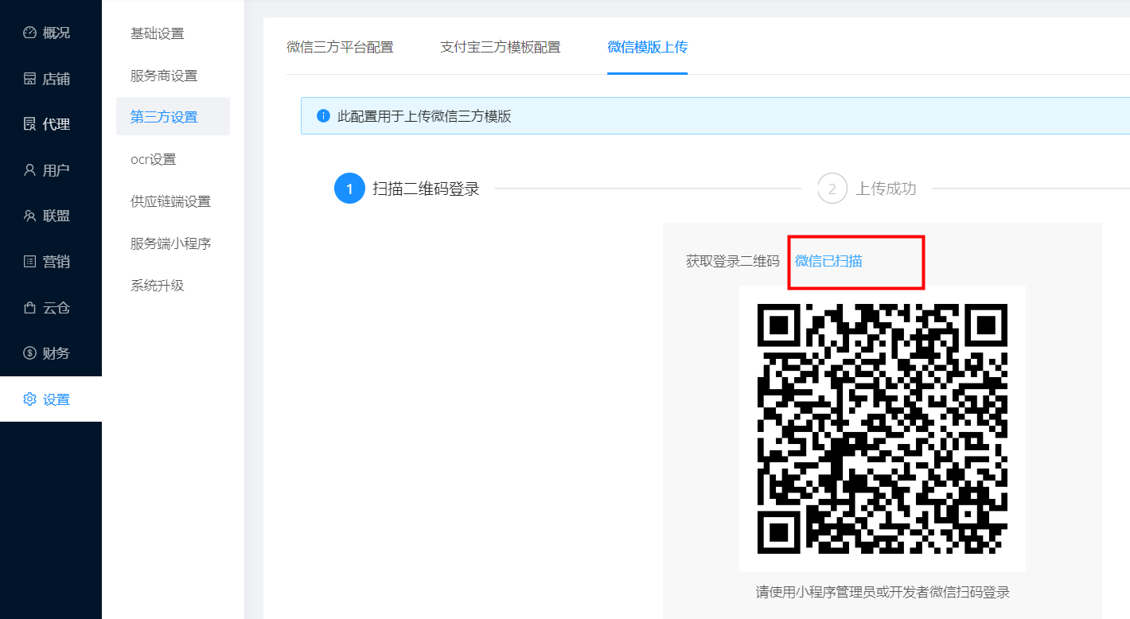Click the 上传成功 step label
The width and height of the screenshot is (1130, 619).
(x=886, y=189)
